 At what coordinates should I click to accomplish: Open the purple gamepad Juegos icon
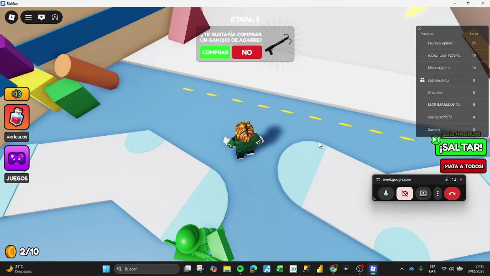(17, 158)
